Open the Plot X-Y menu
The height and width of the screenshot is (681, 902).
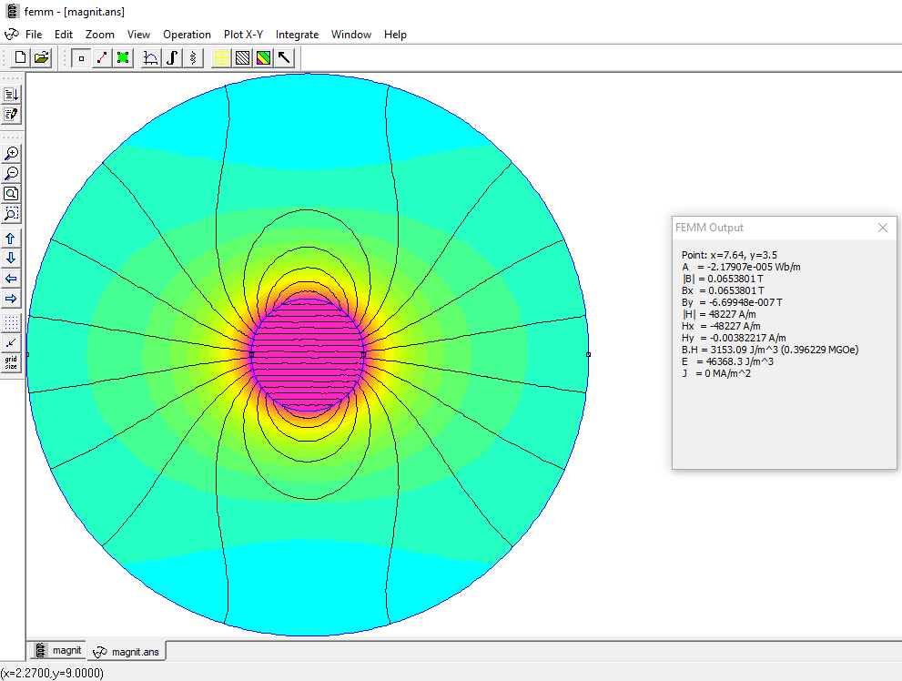point(243,35)
